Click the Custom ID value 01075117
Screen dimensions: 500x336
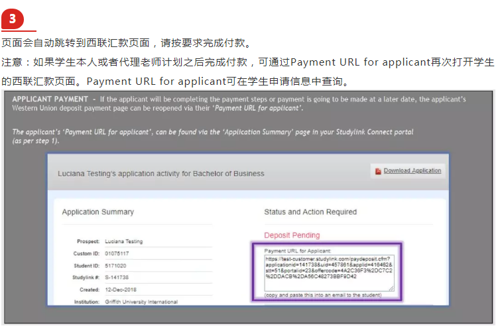117,254
